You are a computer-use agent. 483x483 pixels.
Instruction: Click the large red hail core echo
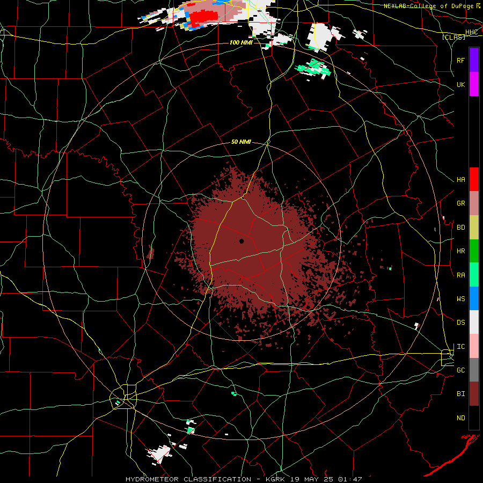[203, 18]
